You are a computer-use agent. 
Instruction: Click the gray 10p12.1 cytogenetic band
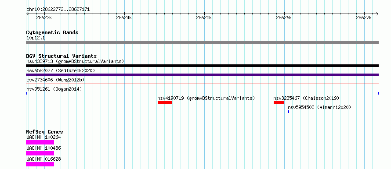tap(202, 42)
